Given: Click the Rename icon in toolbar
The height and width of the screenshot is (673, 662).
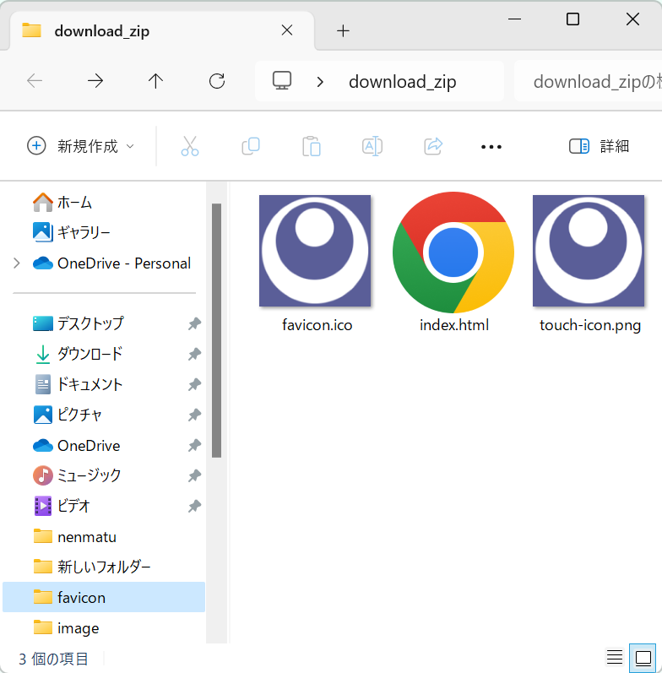Looking at the screenshot, I should (x=372, y=146).
